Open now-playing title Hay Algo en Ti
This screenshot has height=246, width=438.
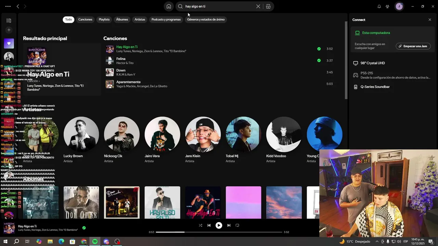point(27,226)
